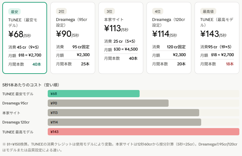Click the 3位 rank badge

[x=109, y=11]
